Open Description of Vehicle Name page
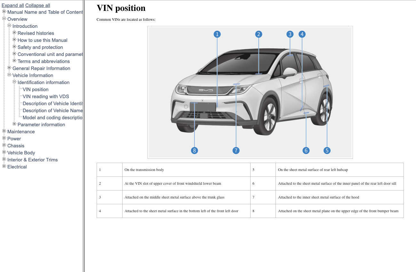This screenshot has width=416, height=272. (52, 111)
